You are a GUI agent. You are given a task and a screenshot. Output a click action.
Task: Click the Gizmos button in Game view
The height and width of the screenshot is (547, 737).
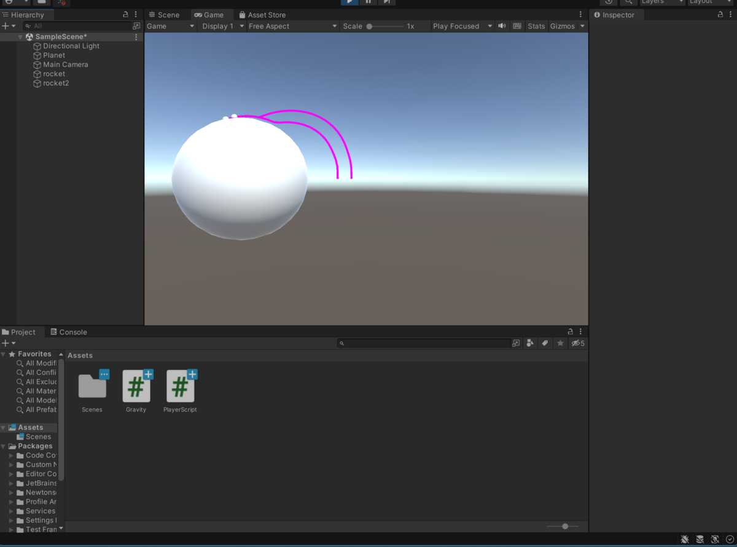click(563, 26)
